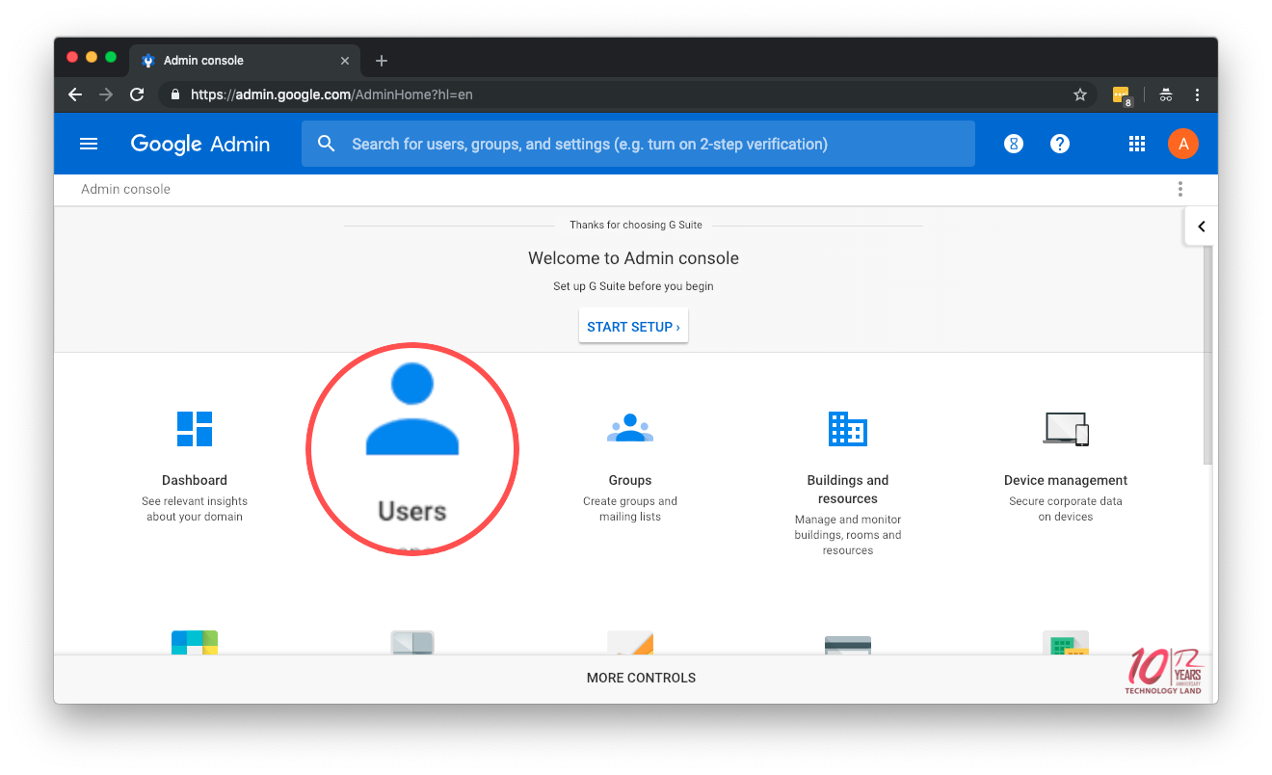Open the Help question mark icon
1272x775 pixels.
[x=1060, y=144]
